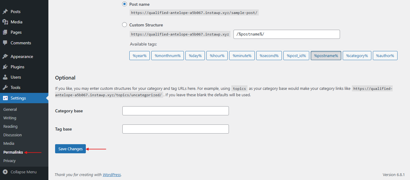This screenshot has width=410, height=180.
Task: Toggle the %postname% tag button
Action: point(326,56)
